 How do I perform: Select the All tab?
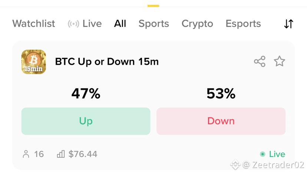[x=120, y=24]
